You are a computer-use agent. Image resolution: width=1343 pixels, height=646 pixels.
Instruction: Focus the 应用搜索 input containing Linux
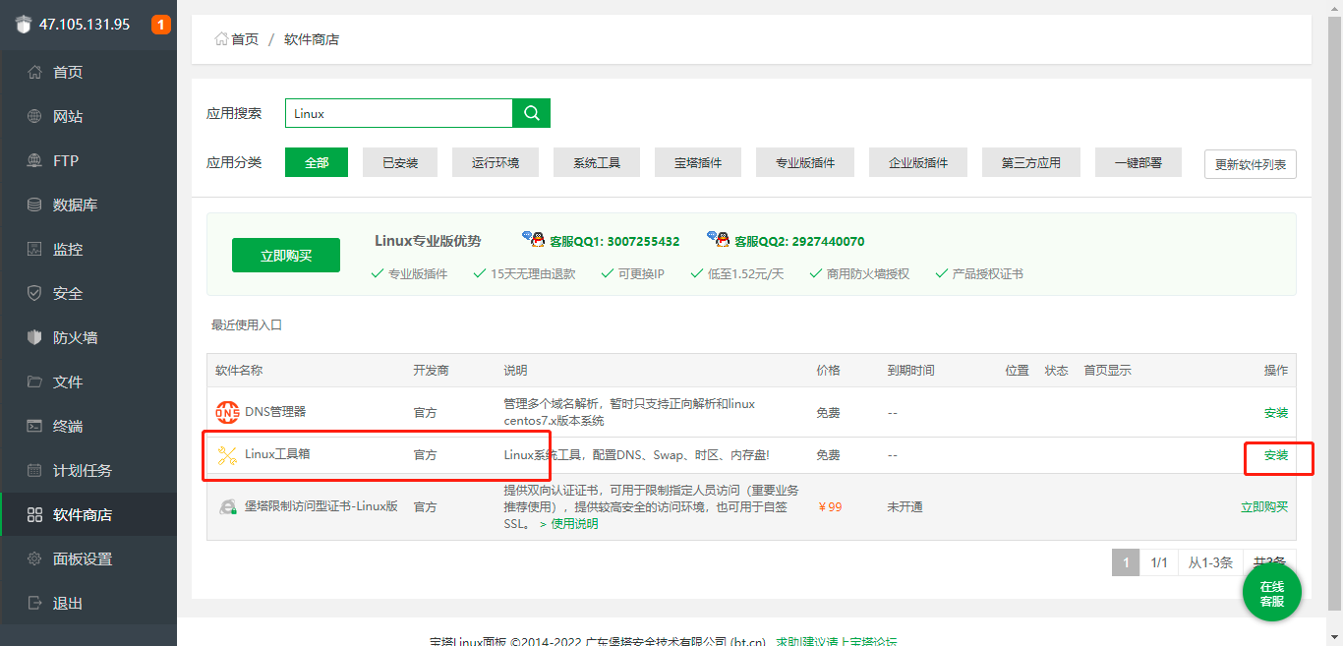[x=399, y=113]
